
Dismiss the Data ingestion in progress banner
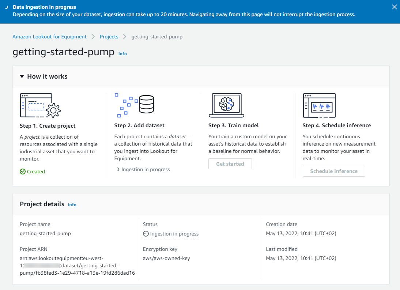click(395, 7)
